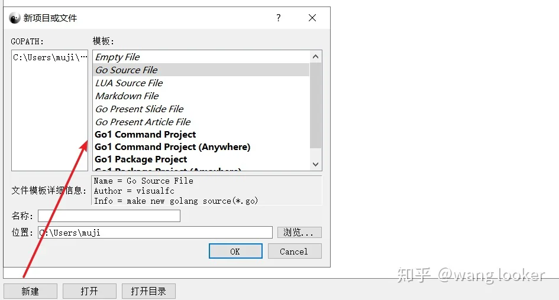Select the Empty File template
Viewport: 559px width, 300px height.
tap(201, 57)
